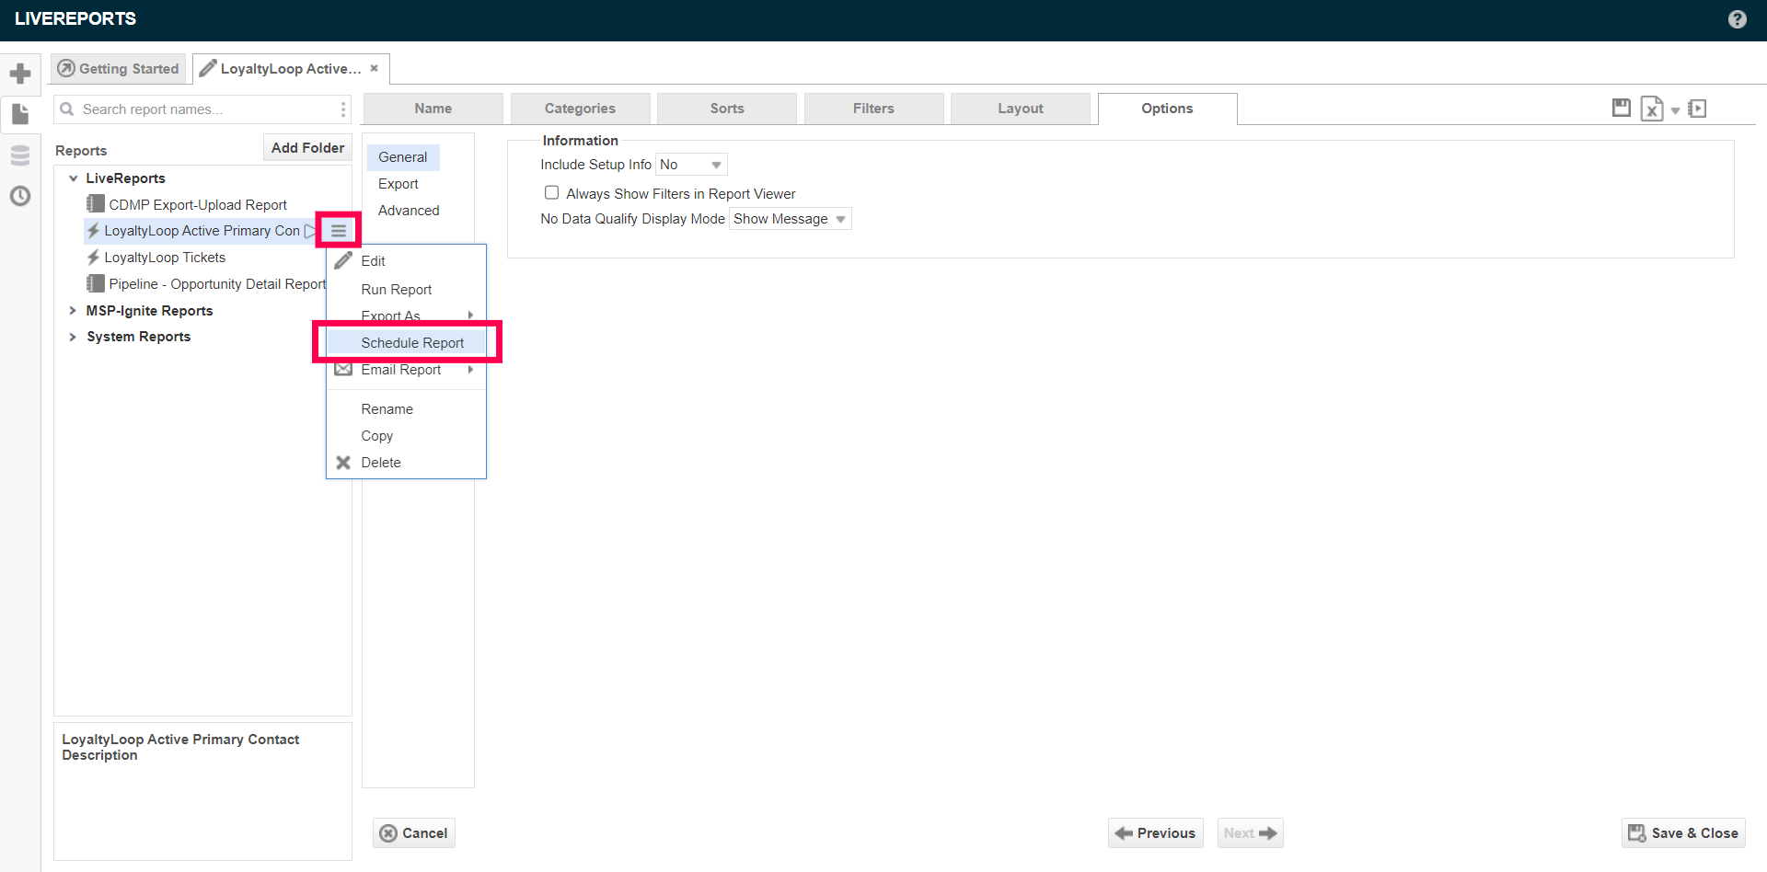Open the schedule clock icon in sidebar
This screenshot has height=872, width=1767.
click(x=20, y=196)
